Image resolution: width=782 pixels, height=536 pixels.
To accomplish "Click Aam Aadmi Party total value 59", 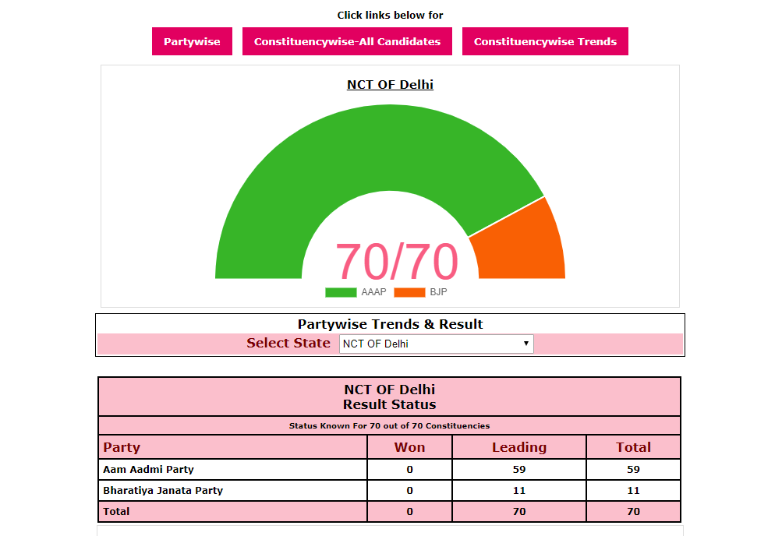I will pyautogui.click(x=633, y=469).
